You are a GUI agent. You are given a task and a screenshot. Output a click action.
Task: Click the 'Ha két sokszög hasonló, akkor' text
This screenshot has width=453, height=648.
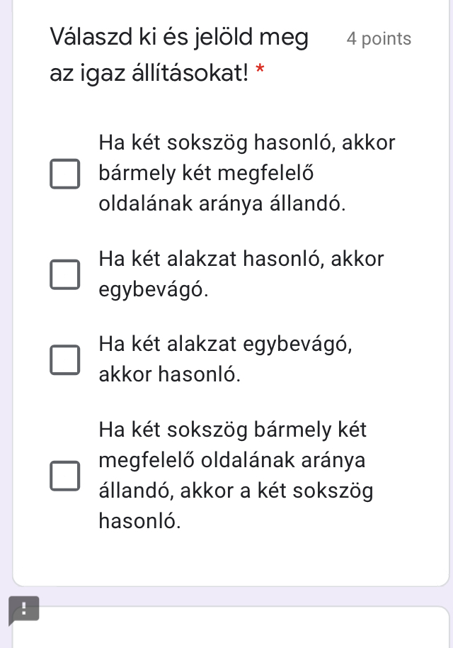(x=247, y=143)
